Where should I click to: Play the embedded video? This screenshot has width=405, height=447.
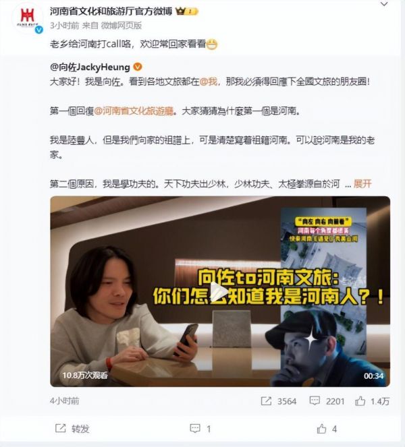coord(220,291)
